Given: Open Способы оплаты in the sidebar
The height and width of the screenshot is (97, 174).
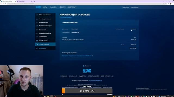Looking at the screenshot, I should [x=45, y=41].
